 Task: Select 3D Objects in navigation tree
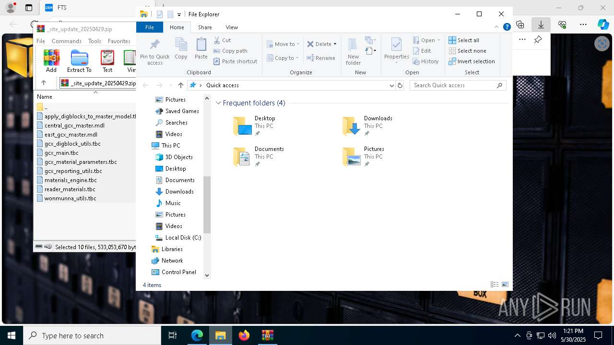click(x=174, y=157)
